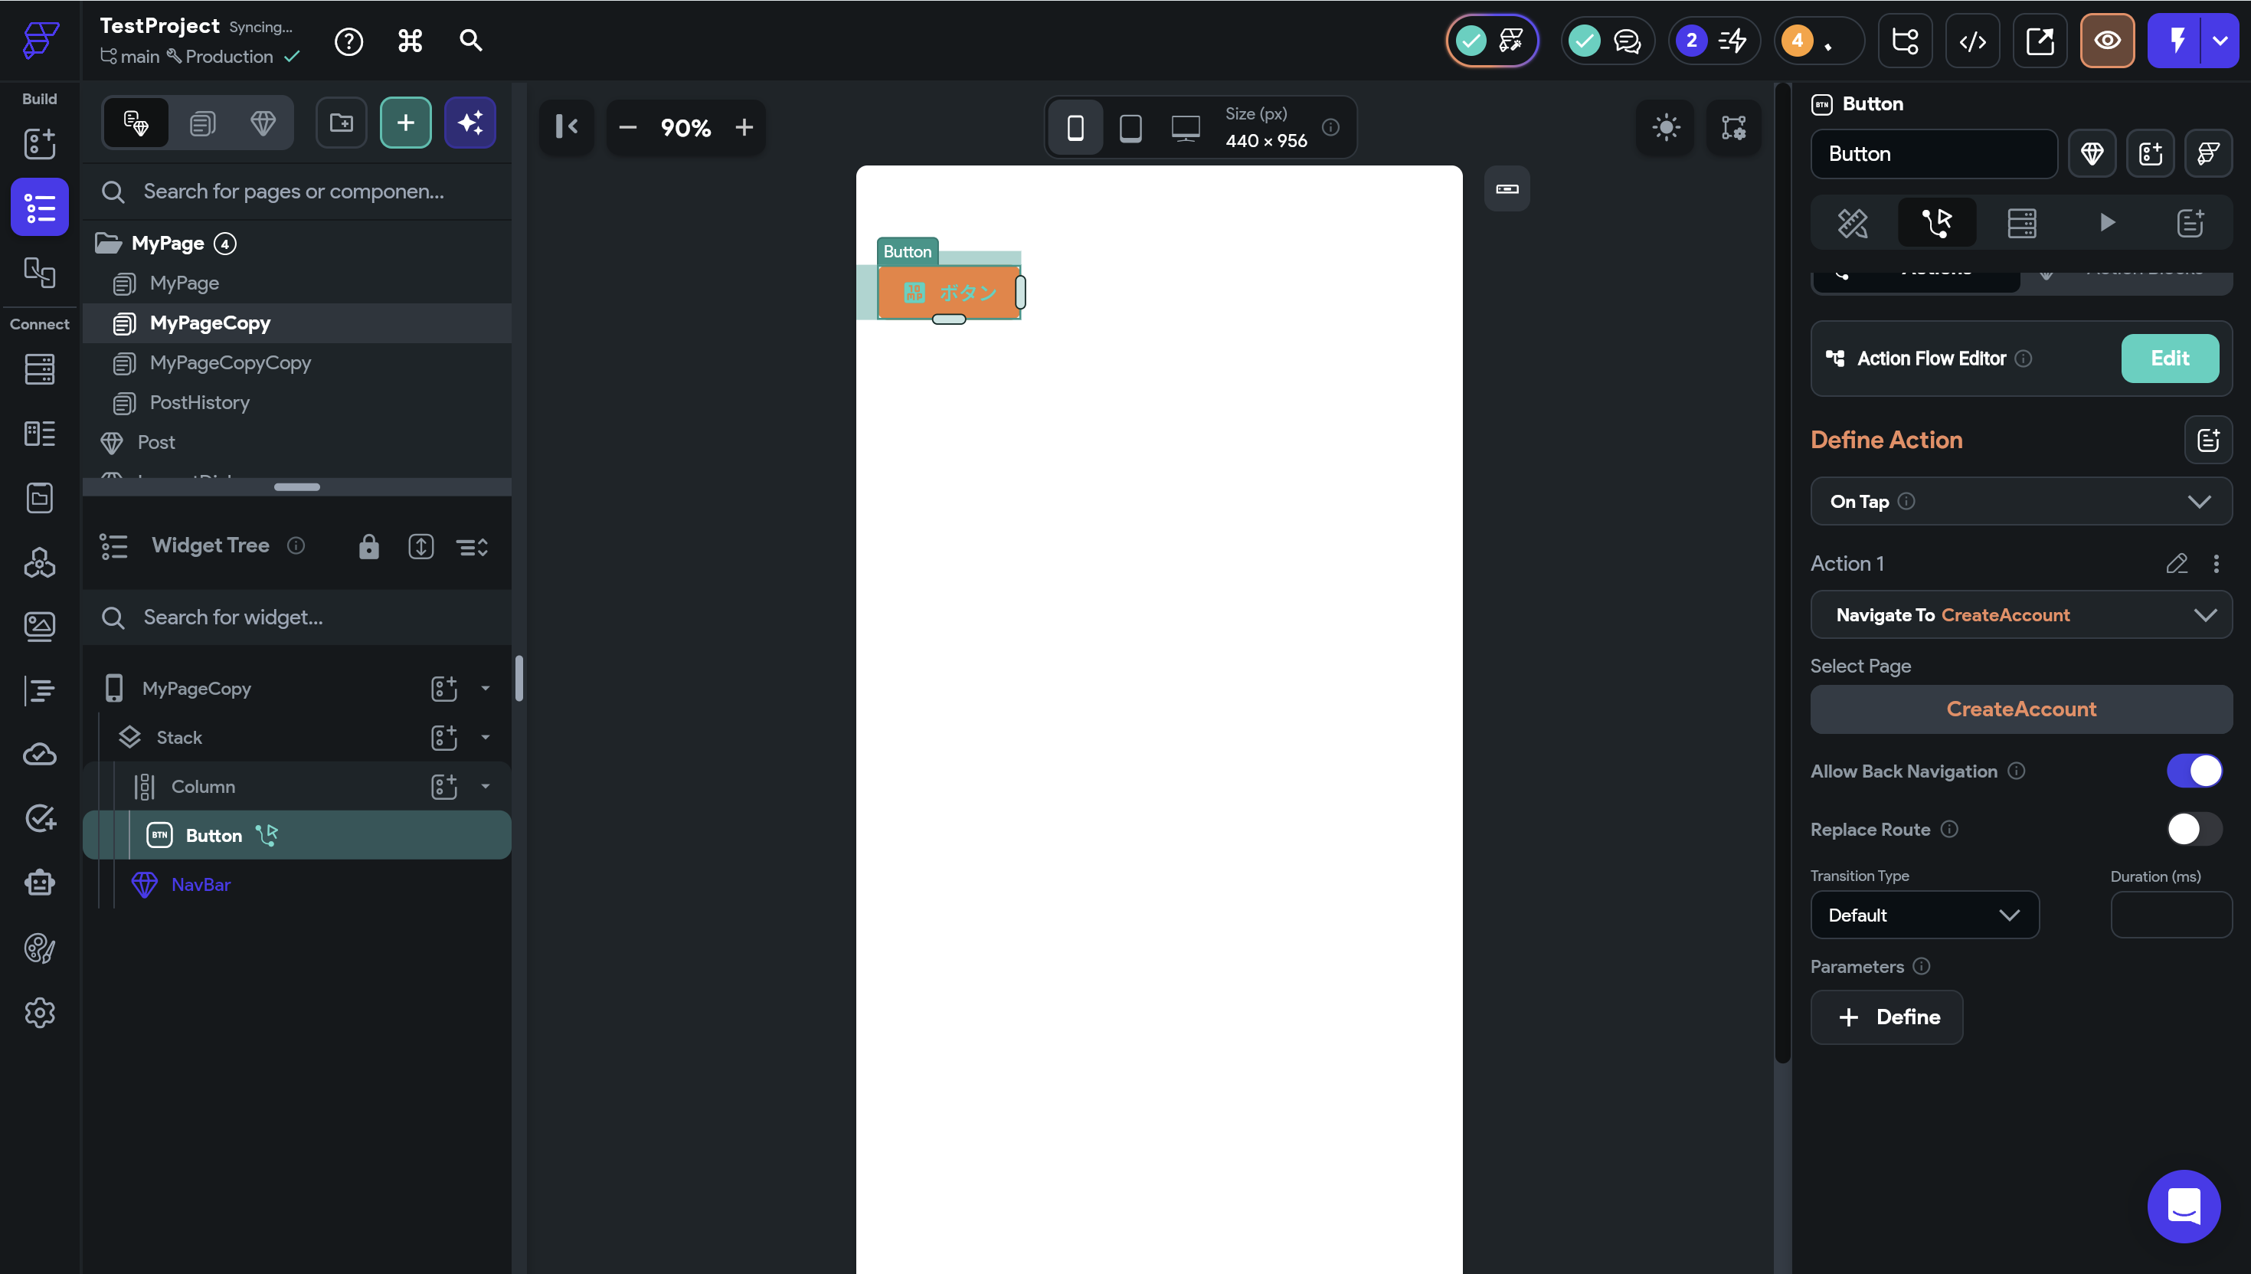The height and width of the screenshot is (1274, 2251).
Task: Click the Developer Menu code icon
Action: point(1972,41)
